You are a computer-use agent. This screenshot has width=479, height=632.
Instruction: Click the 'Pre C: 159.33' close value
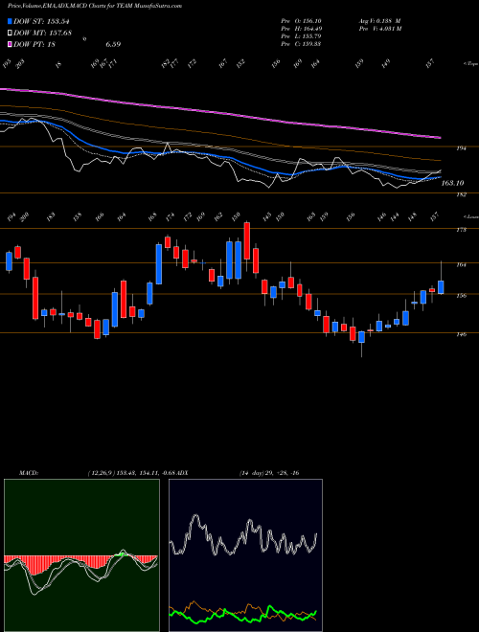pyautogui.click(x=301, y=44)
